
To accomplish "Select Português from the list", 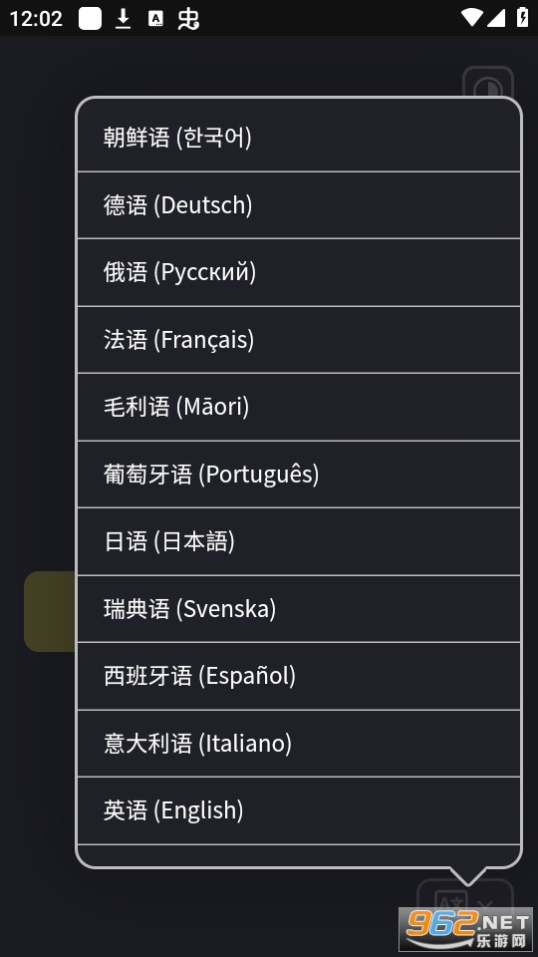I will 299,475.
